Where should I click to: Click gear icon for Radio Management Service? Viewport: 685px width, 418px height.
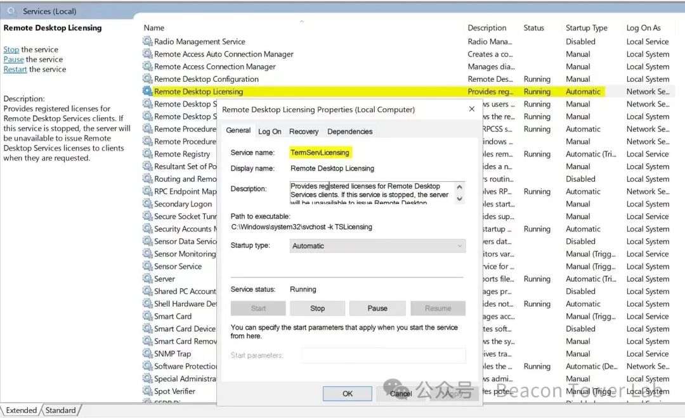(147, 41)
